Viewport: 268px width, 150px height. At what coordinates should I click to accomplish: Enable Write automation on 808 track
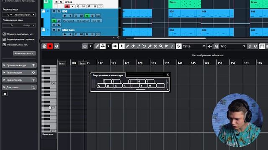pos(93,16)
